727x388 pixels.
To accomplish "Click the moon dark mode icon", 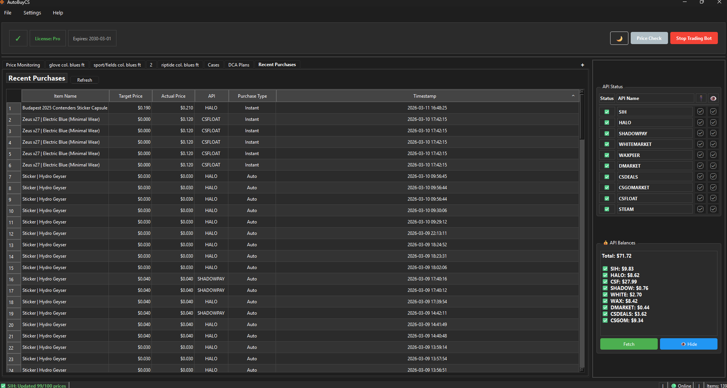I will click(x=619, y=38).
